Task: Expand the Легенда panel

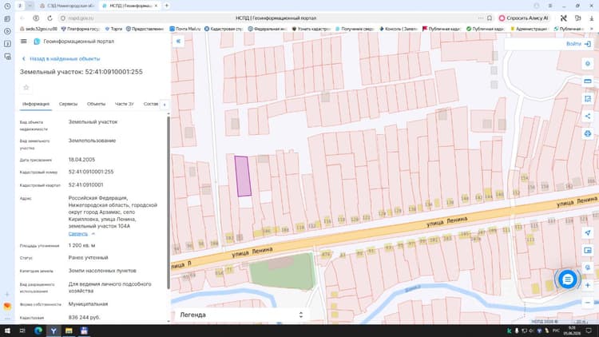Action: point(240,315)
